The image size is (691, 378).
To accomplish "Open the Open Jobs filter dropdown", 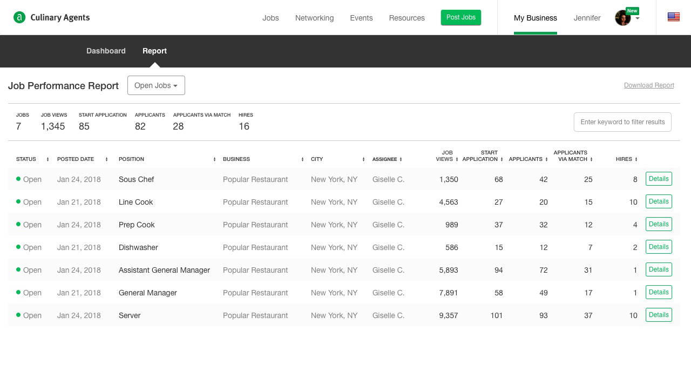I will pyautogui.click(x=156, y=85).
